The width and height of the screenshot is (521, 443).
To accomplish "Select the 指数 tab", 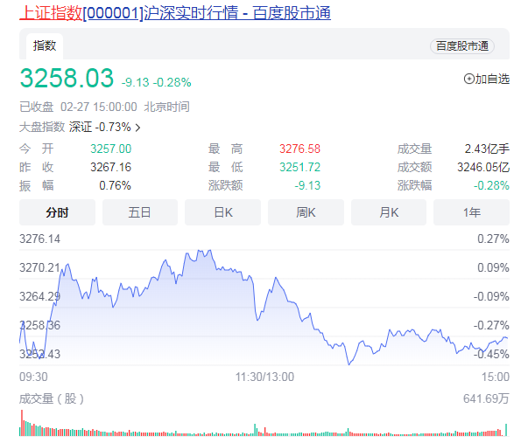I will 45,45.
